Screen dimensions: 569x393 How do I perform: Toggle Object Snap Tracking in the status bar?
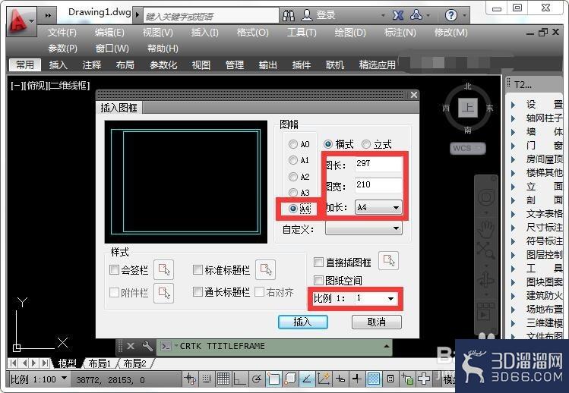307,379
